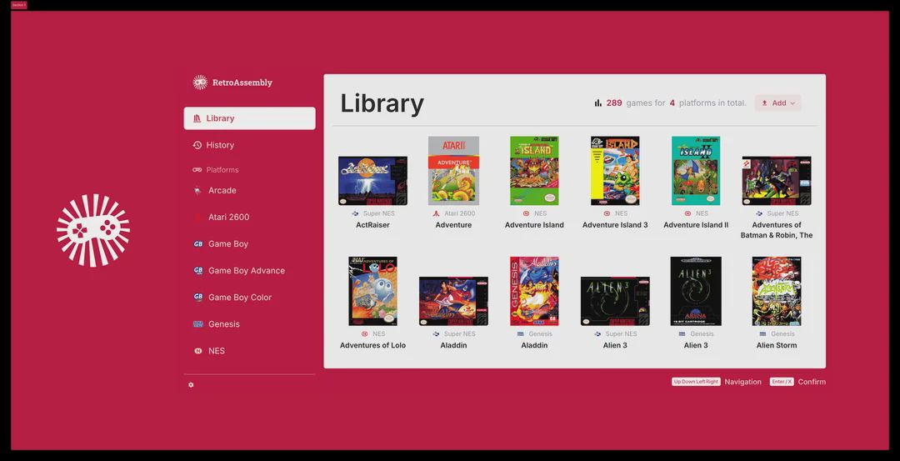
Task: Click the Enter / X key hint
Action: point(782,382)
